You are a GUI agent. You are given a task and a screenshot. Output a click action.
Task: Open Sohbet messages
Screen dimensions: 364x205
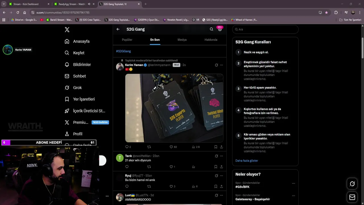click(75, 76)
